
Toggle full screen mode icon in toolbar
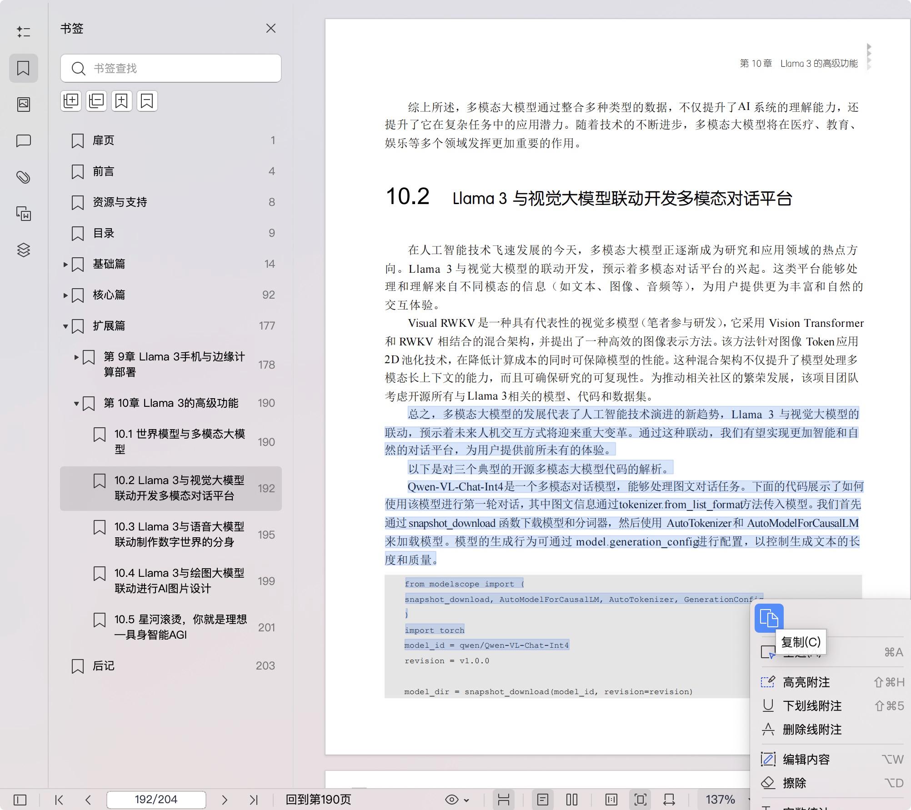[640, 799]
